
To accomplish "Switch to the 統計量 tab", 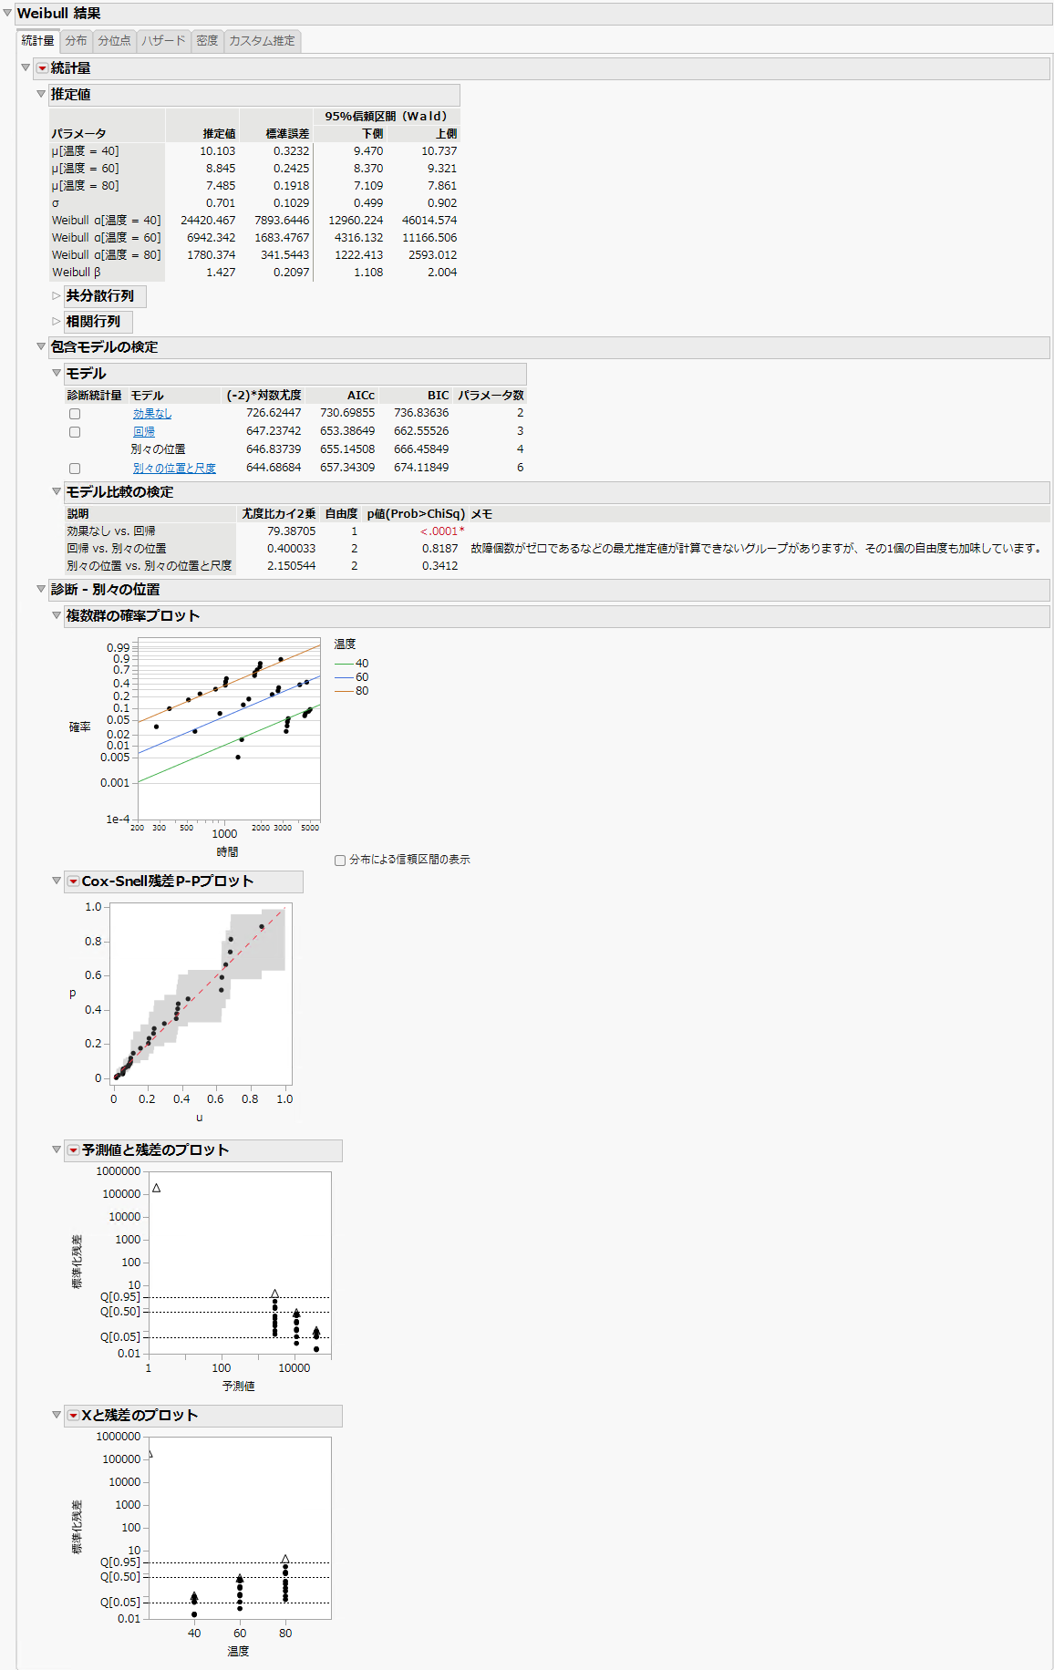I will pos(38,41).
